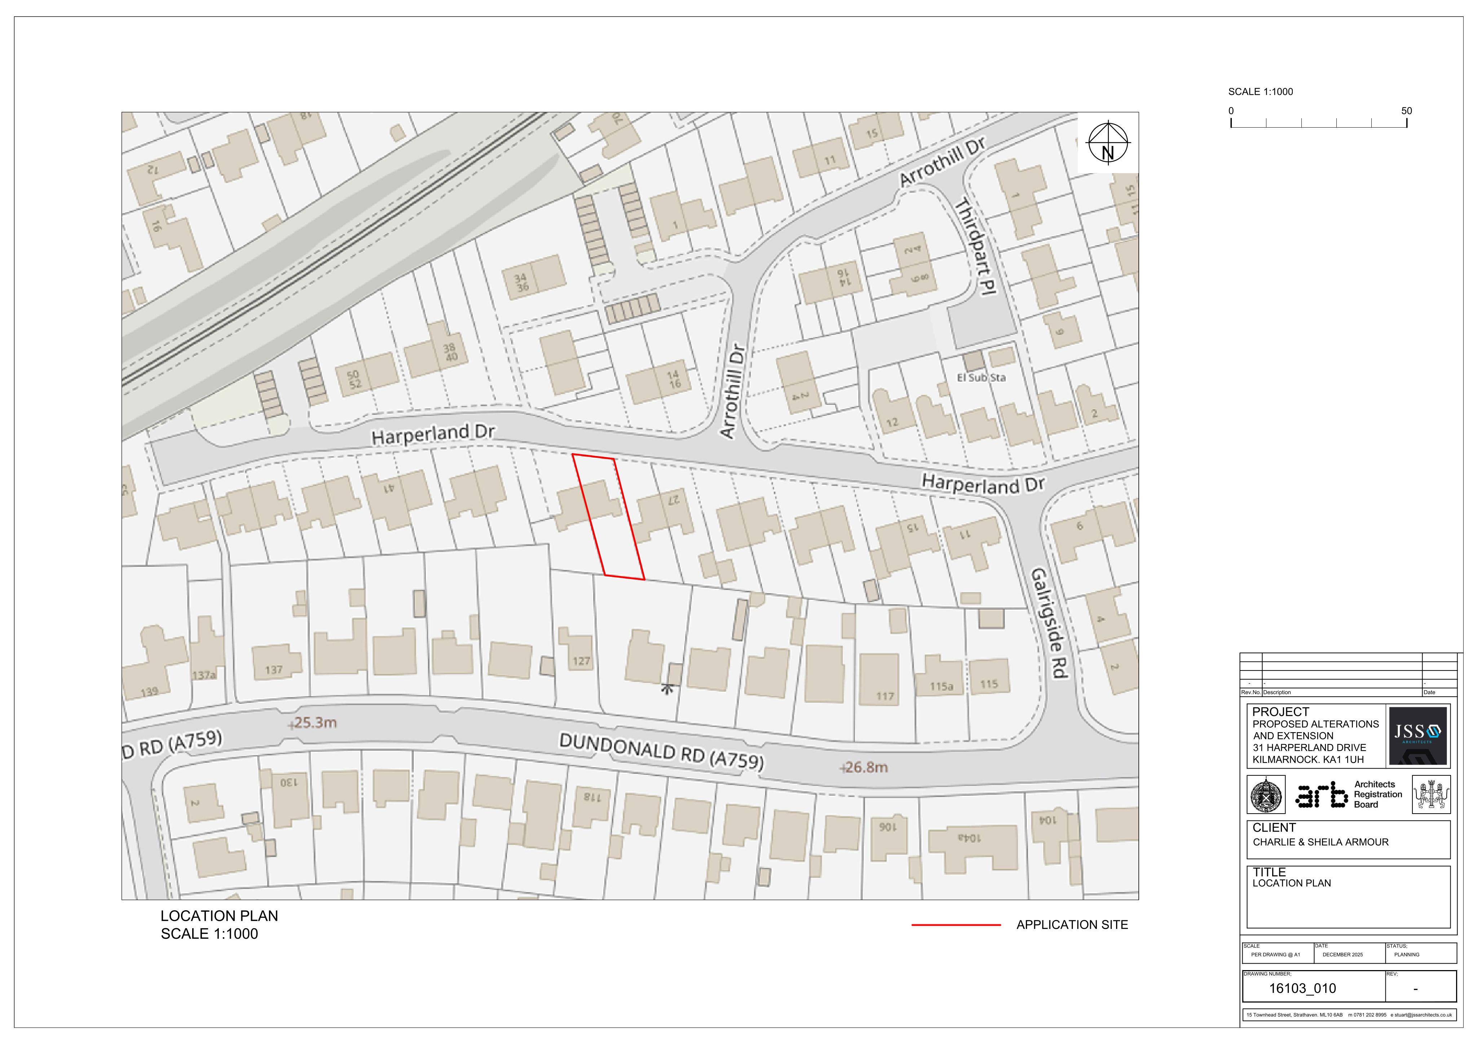This screenshot has width=1477, height=1044.
Task: Click the '25.3m' spot height
Action: click(315, 722)
